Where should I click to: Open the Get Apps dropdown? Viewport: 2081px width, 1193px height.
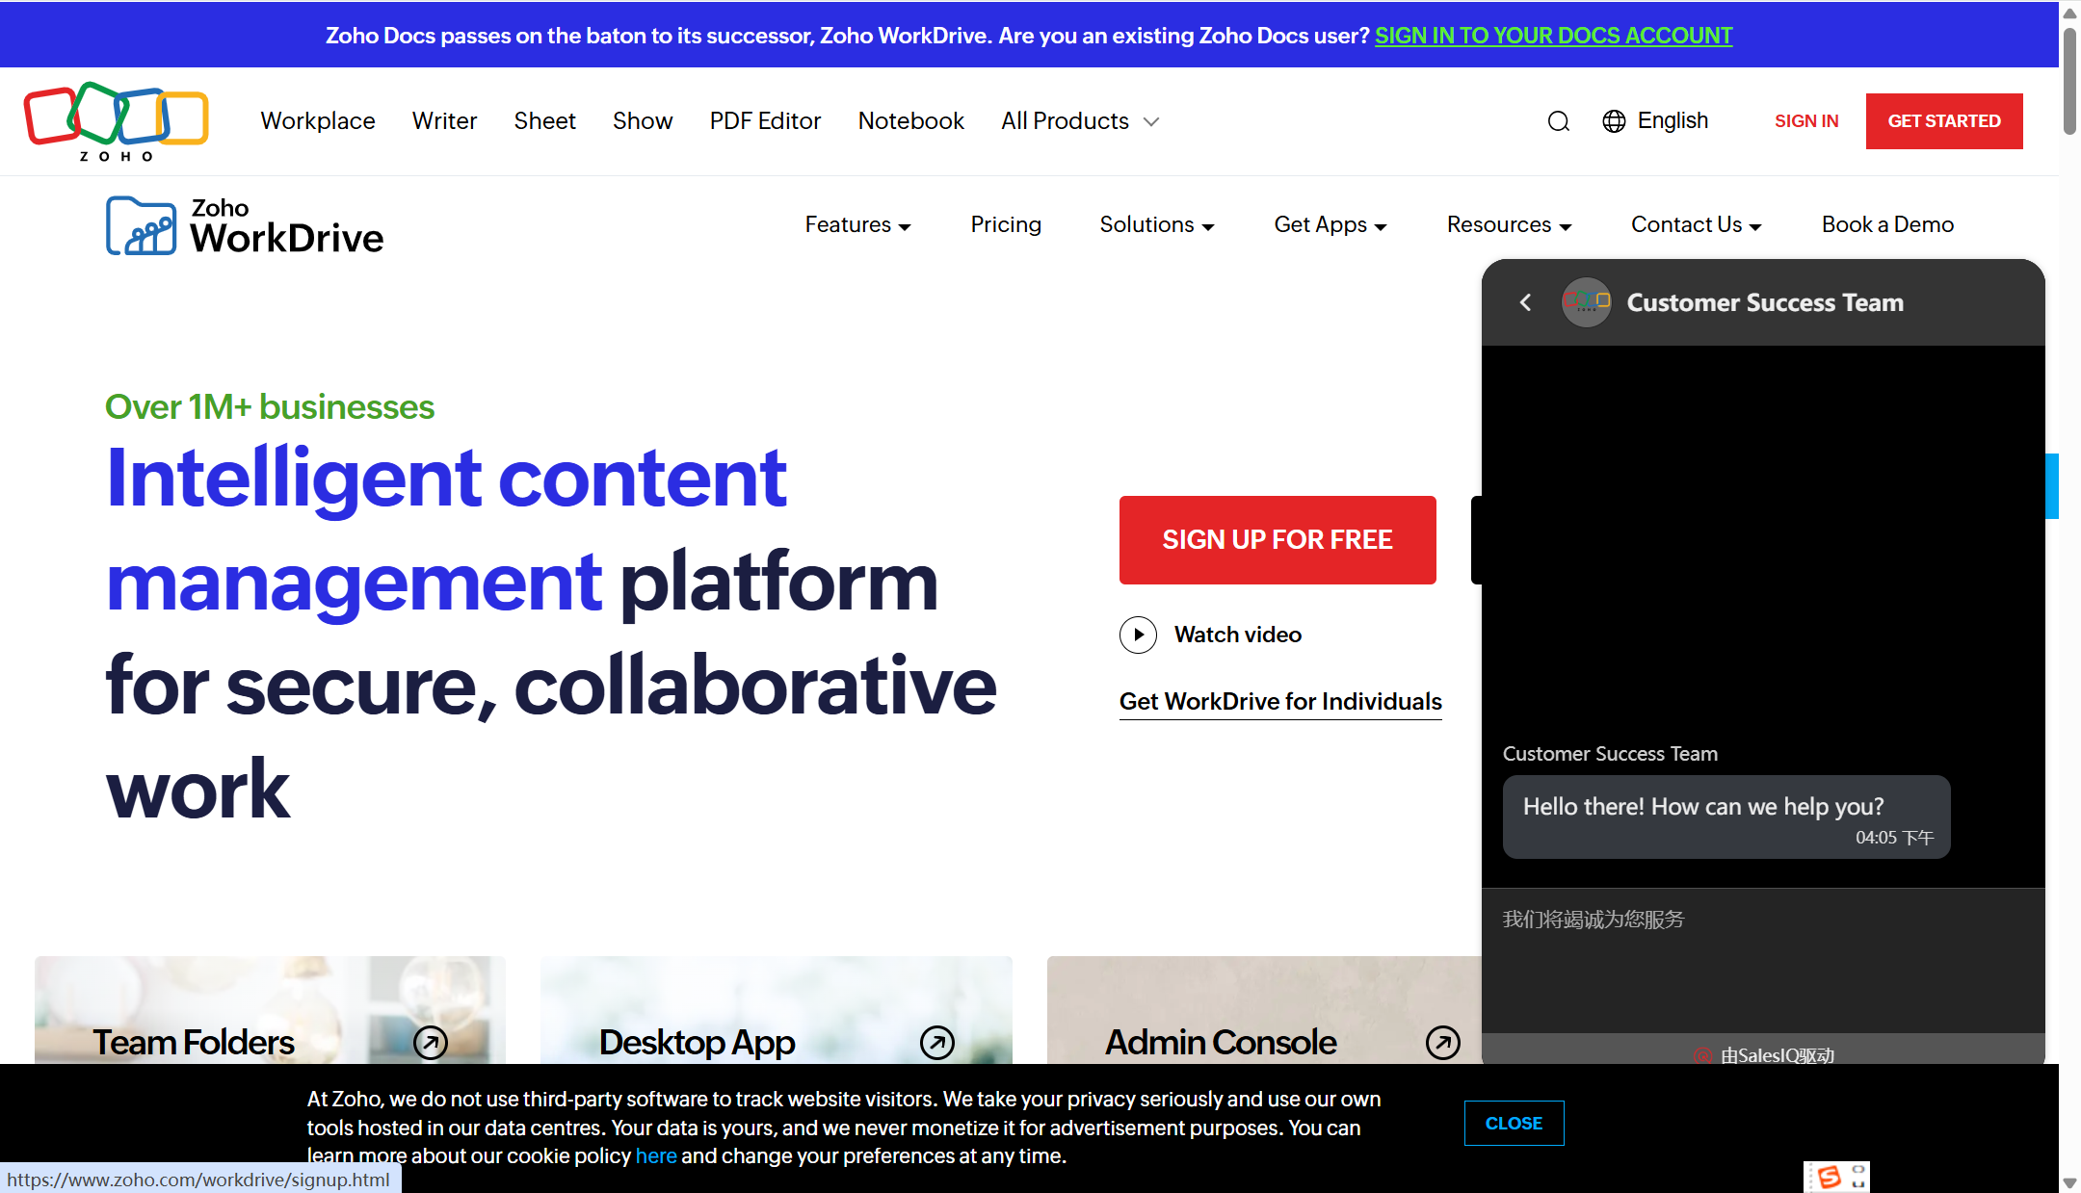click(1330, 225)
